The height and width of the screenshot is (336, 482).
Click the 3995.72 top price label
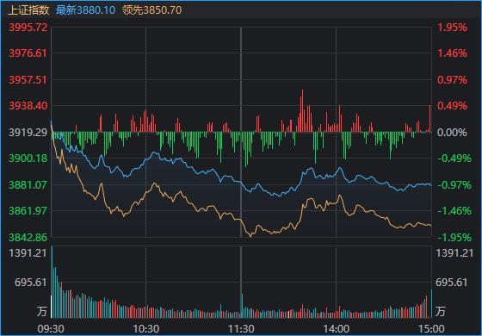[28, 28]
